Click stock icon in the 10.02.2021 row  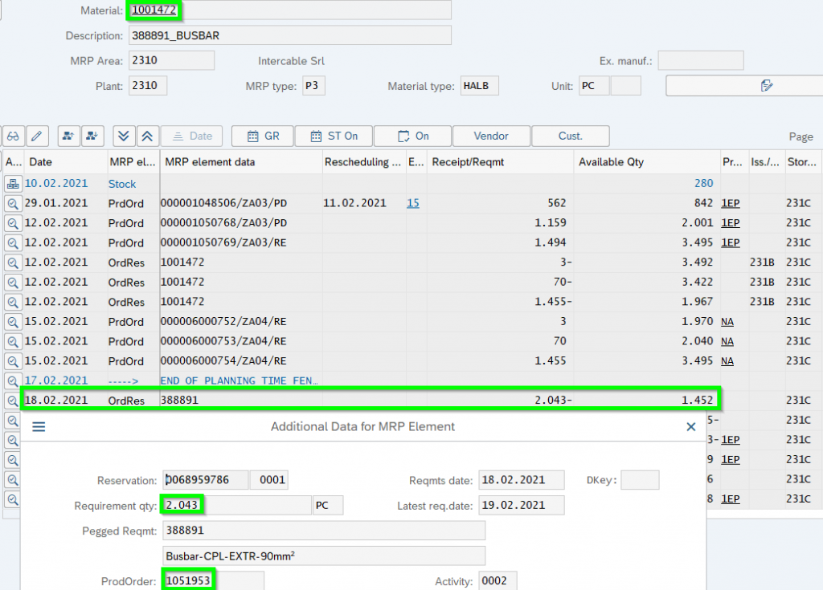(x=13, y=184)
